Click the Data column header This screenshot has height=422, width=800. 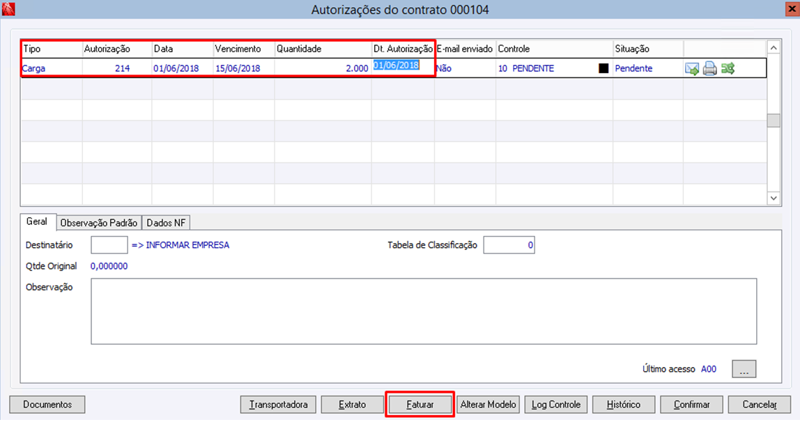tap(182, 49)
